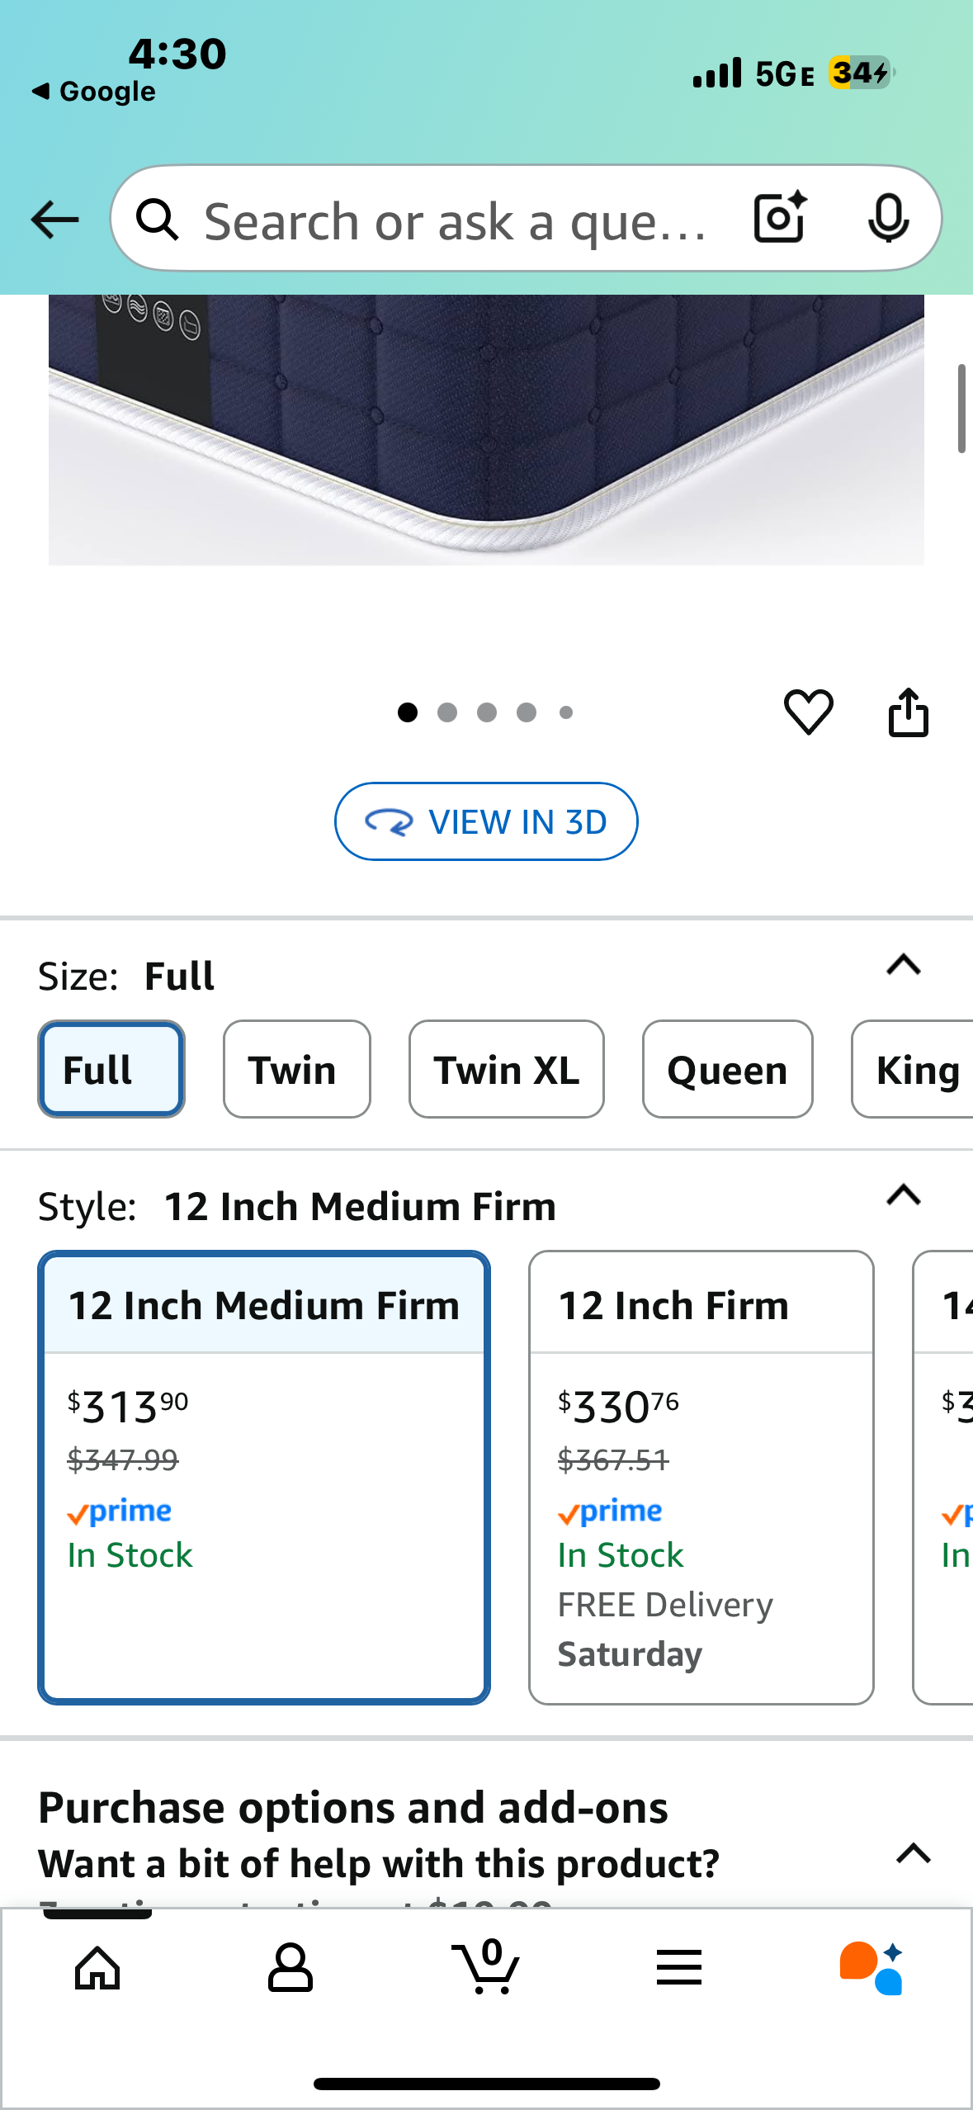973x2110 pixels.
Task: Open the hamburger menu tab
Action: [679, 1968]
